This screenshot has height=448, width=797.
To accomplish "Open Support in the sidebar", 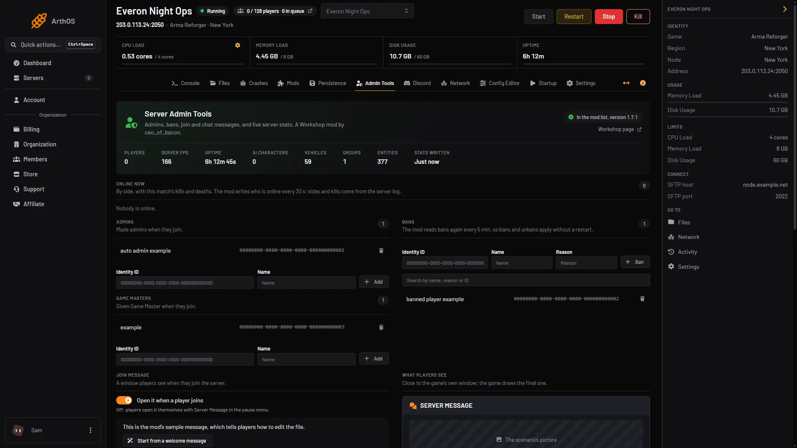I will (53, 189).
